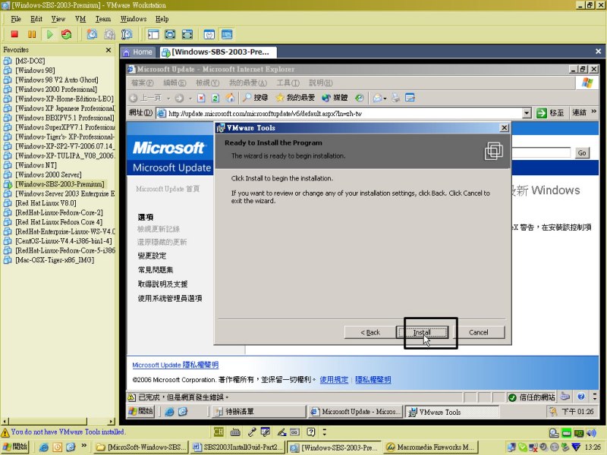
Task: Select [Mac-OSX-Tiger-x86_IMG] favorite
Action: (55, 260)
